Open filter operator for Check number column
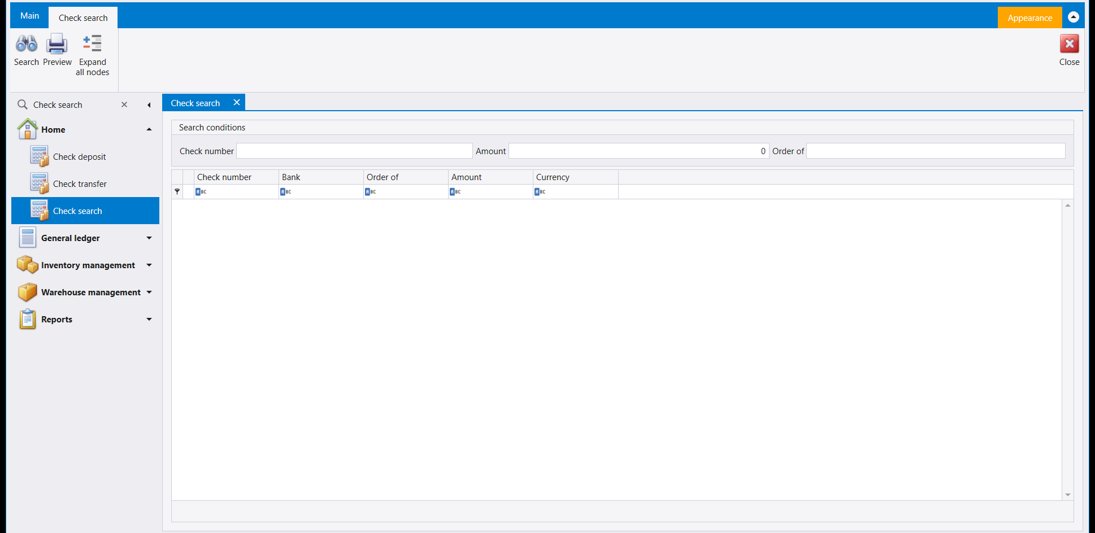The height and width of the screenshot is (533, 1095). (201, 191)
